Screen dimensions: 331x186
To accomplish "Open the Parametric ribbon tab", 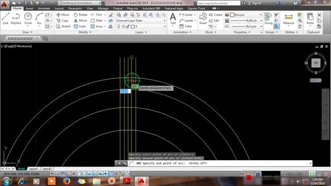I will [x=75, y=8].
